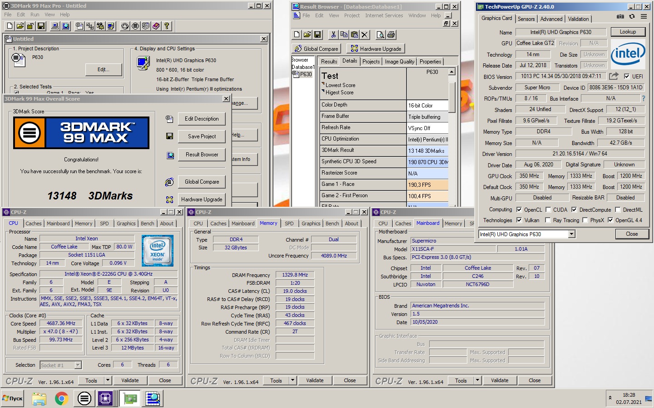This screenshot has height=408, width=654.
Task: Click the CPU-Z chip icon in taskbar
Action: coord(105,399)
